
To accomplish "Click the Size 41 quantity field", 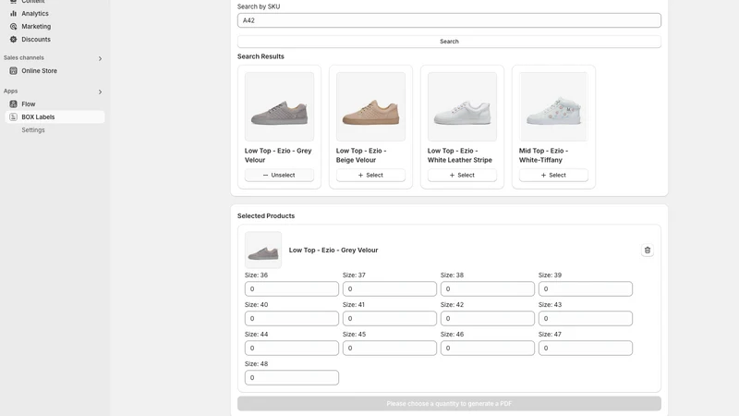I will pyautogui.click(x=389, y=318).
